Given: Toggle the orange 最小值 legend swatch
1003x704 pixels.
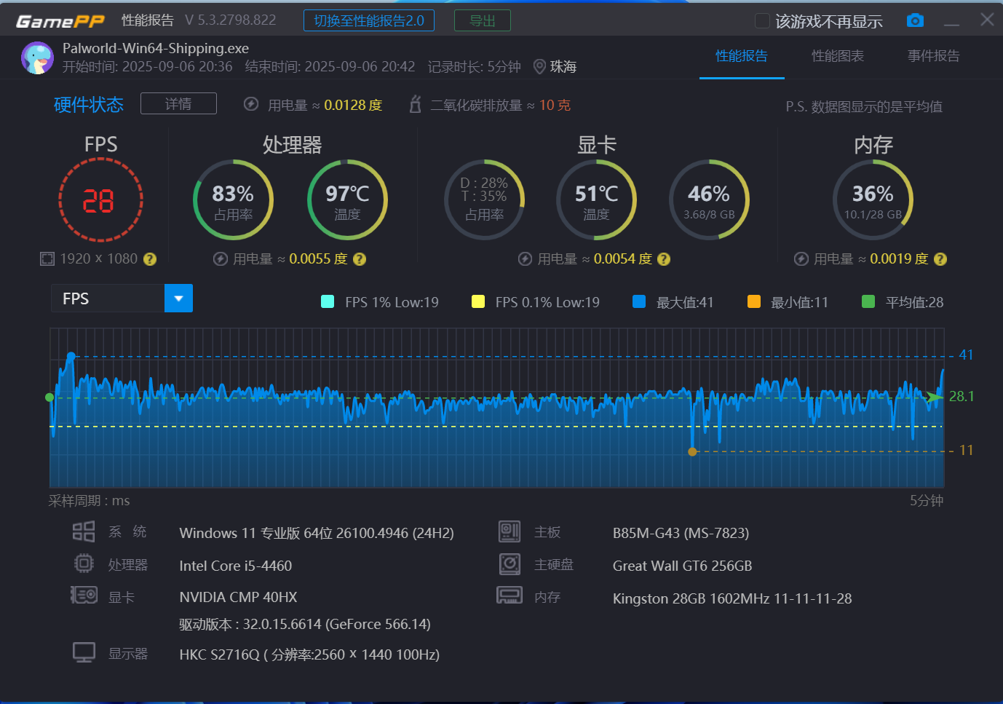Looking at the screenshot, I should 754,301.
